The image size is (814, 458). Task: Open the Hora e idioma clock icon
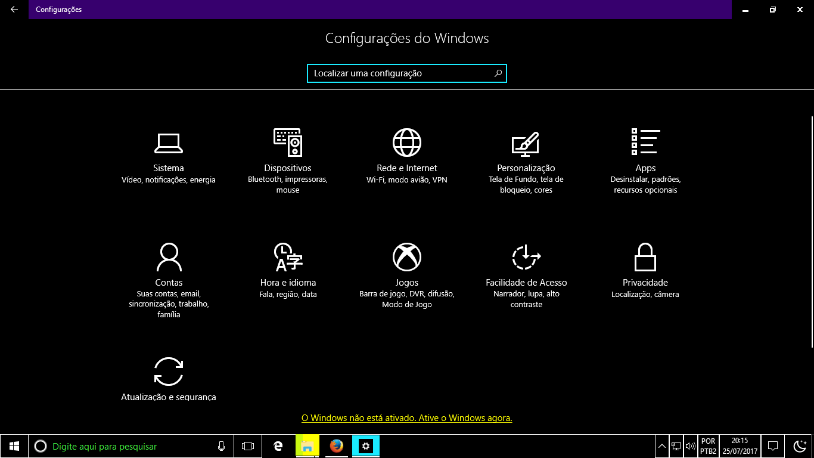point(288,257)
